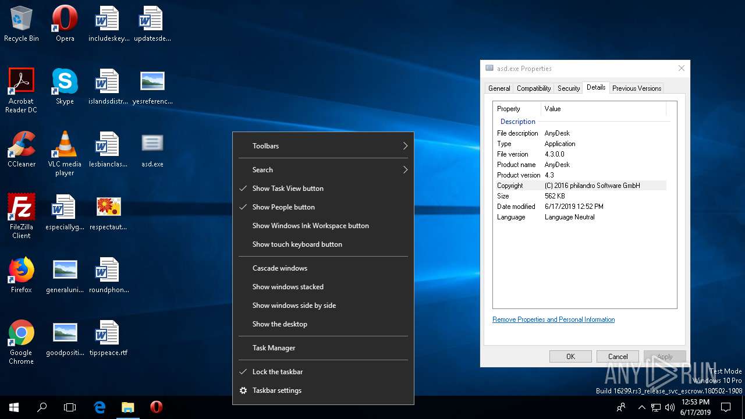The width and height of the screenshot is (745, 419).
Task: Choose Show the desktop
Action: click(x=323, y=324)
